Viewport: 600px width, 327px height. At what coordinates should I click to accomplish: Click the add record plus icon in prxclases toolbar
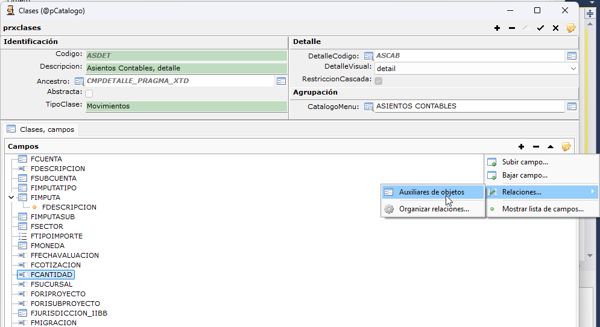(497, 28)
